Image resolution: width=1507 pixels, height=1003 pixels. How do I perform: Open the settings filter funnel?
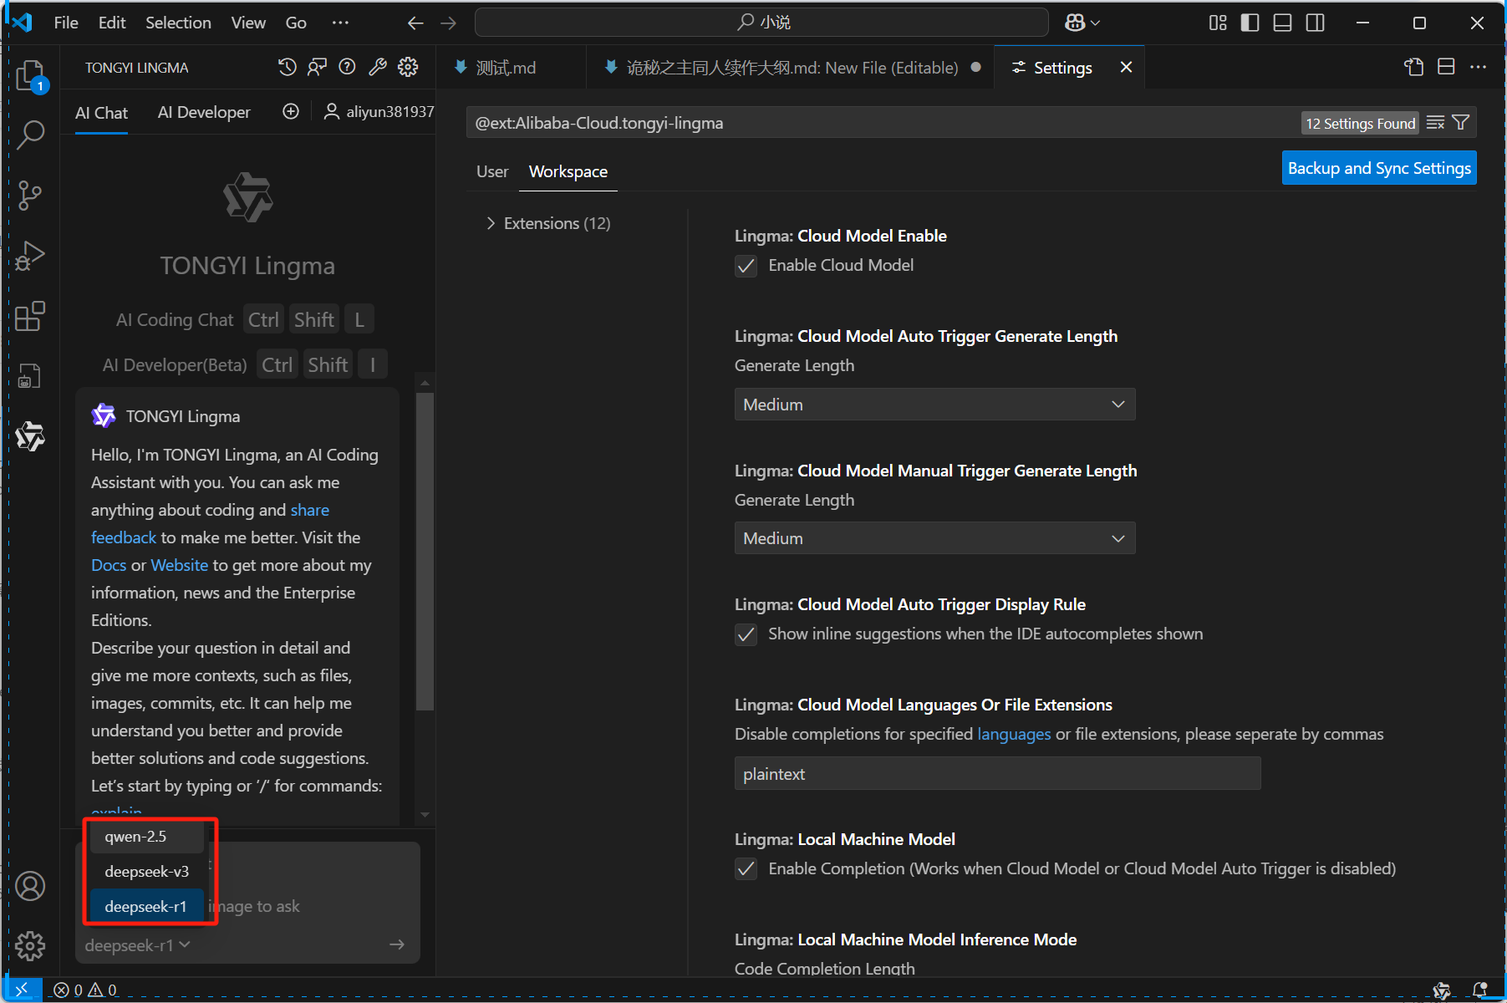pyautogui.click(x=1461, y=123)
